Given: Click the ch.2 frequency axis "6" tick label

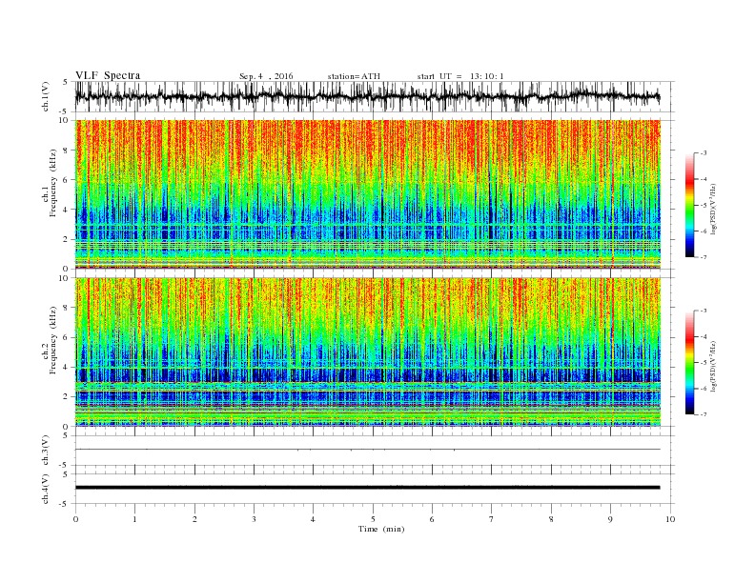Looking at the screenshot, I should (x=66, y=337).
